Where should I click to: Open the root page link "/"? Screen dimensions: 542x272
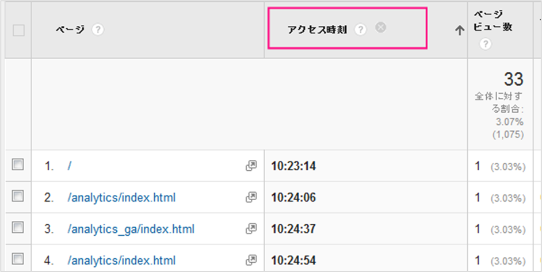(x=70, y=166)
